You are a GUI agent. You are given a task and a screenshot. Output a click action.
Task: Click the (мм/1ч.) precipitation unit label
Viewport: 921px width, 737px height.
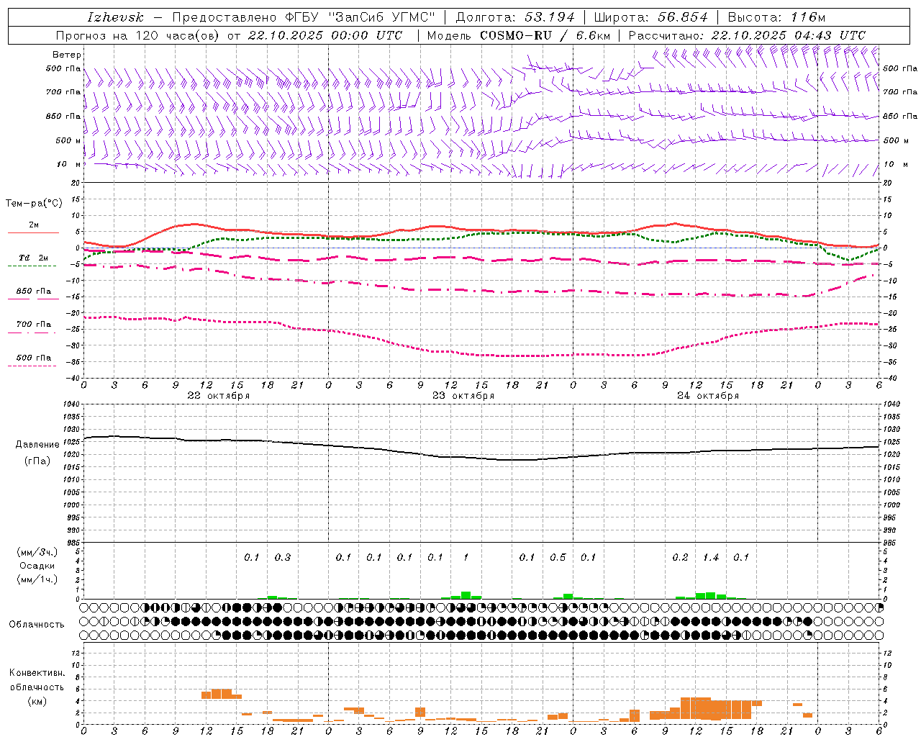point(37,579)
